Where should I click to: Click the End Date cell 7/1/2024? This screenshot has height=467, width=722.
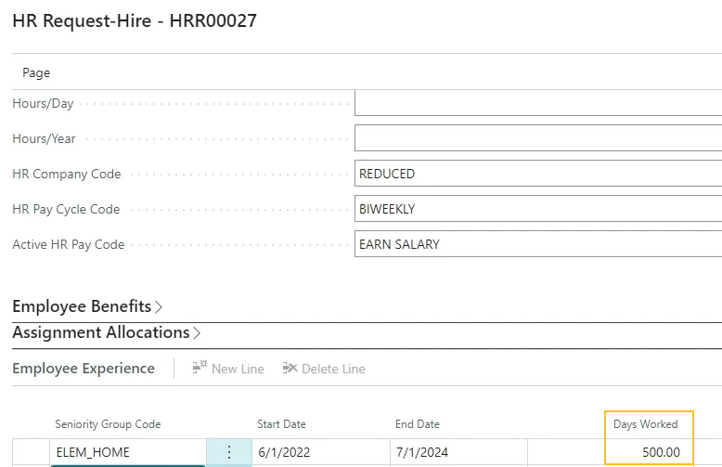[458, 452]
